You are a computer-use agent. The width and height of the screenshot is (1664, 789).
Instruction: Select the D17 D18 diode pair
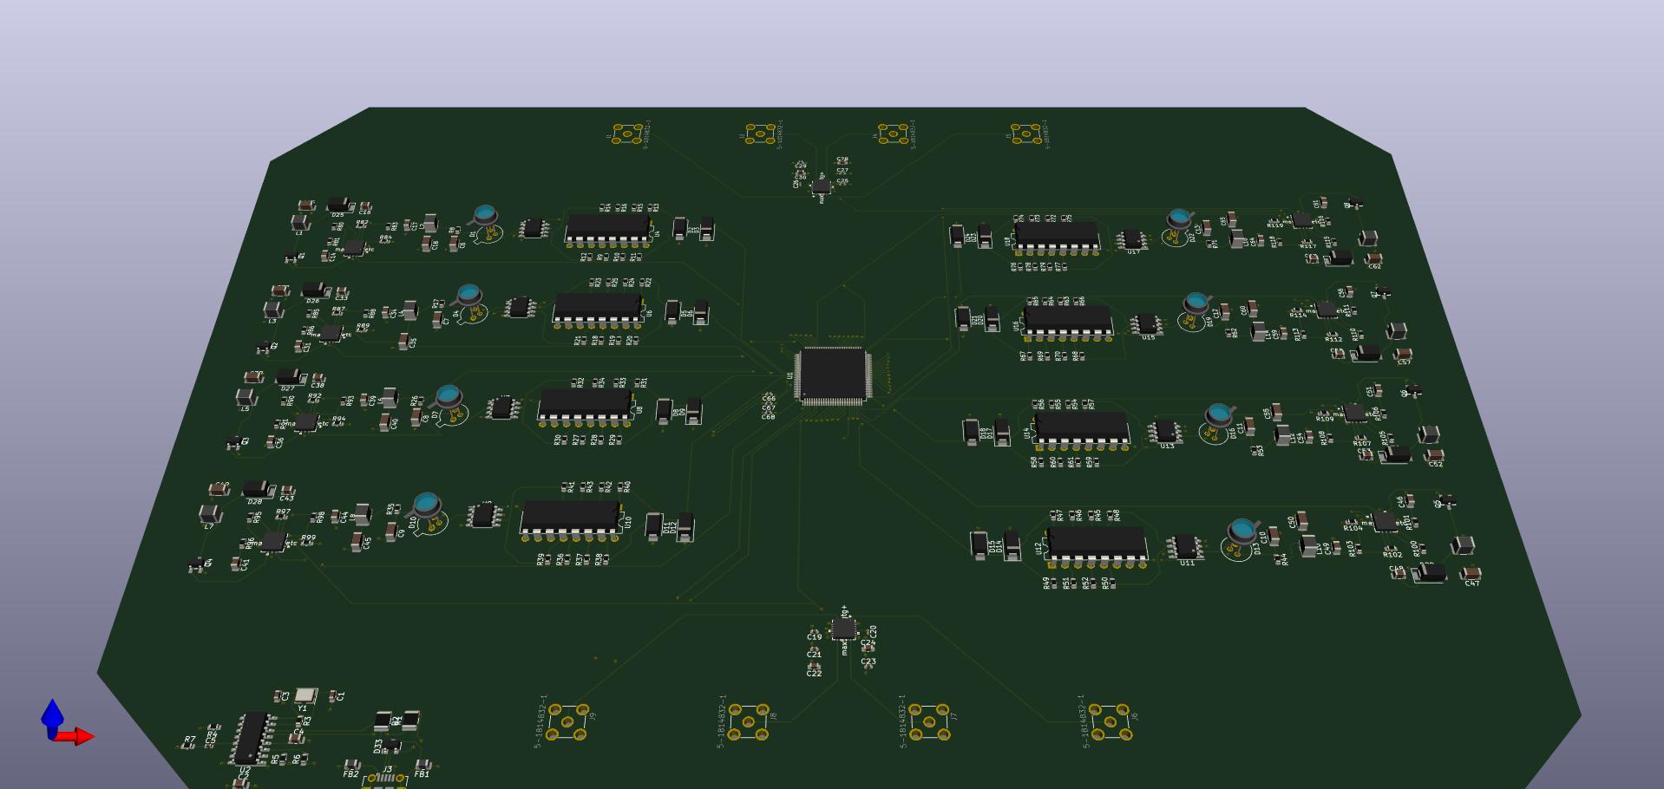987,431
